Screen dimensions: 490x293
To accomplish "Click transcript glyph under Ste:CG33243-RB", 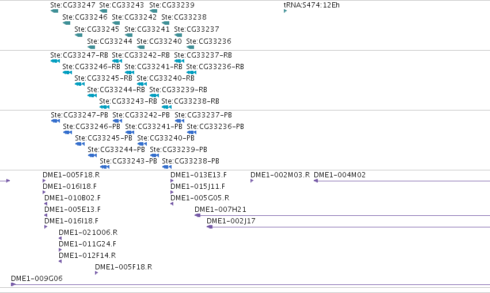I will (x=104, y=107).
